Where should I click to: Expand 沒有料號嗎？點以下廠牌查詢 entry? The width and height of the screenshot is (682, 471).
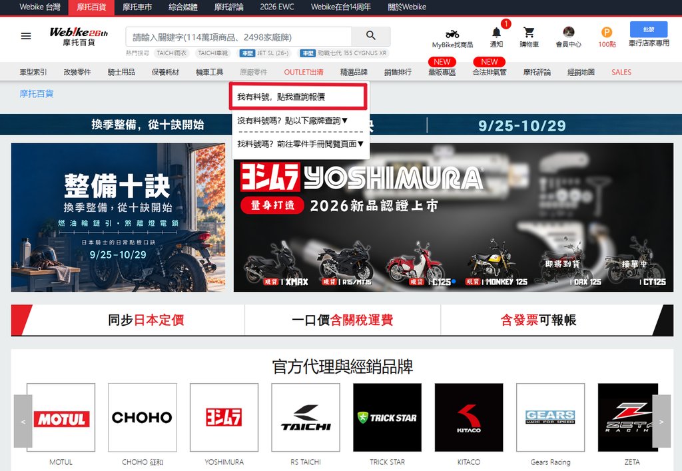(293, 121)
